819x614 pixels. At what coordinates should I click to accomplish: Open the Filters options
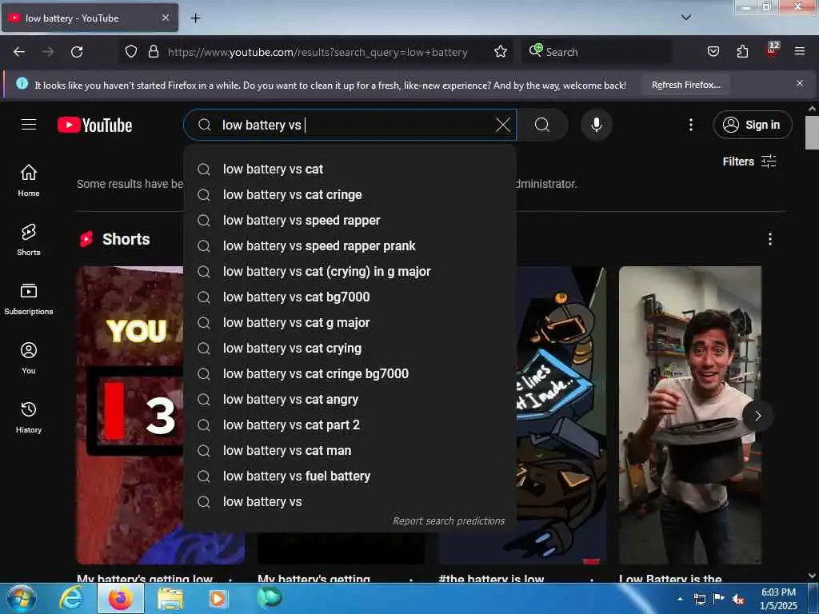[x=749, y=161]
